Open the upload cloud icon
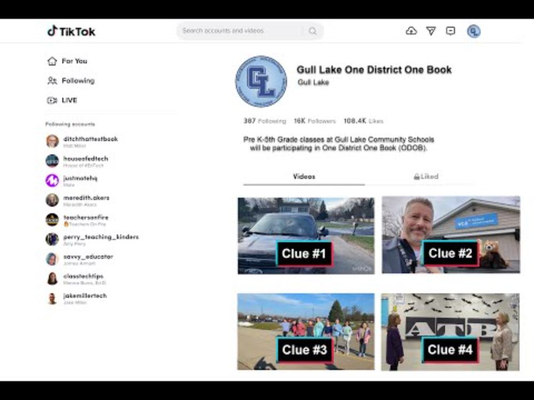This screenshot has width=534, height=400. tap(411, 31)
